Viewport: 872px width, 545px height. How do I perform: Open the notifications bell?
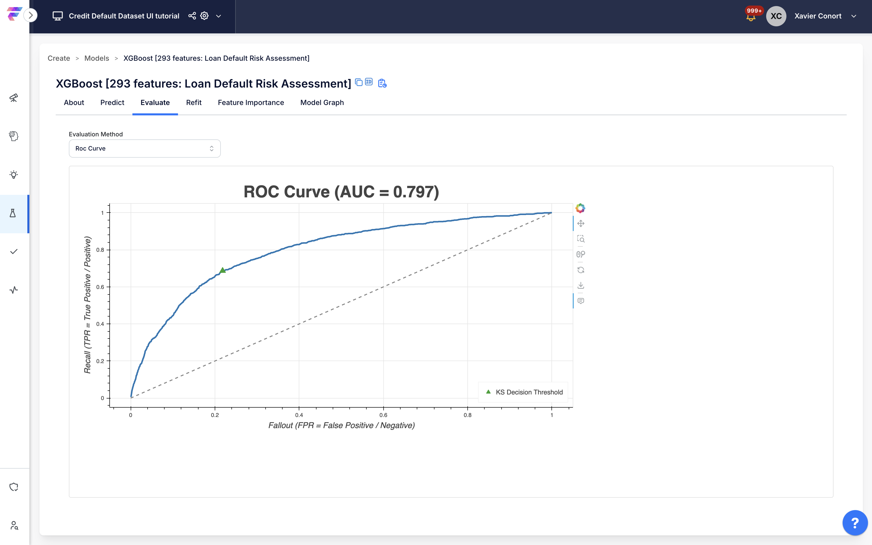[751, 17]
